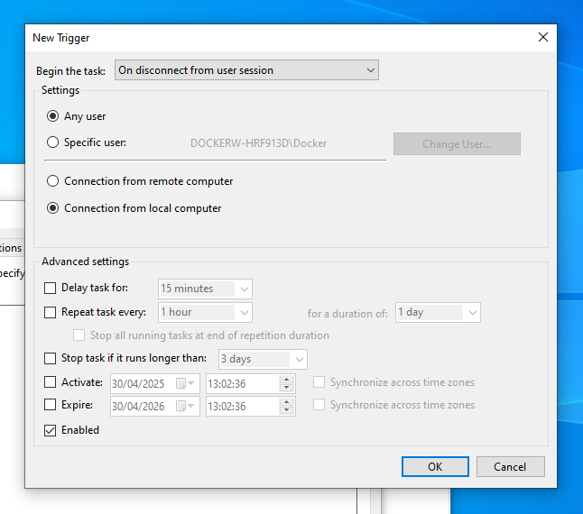Uncheck the Enabled checkbox

tap(51, 431)
